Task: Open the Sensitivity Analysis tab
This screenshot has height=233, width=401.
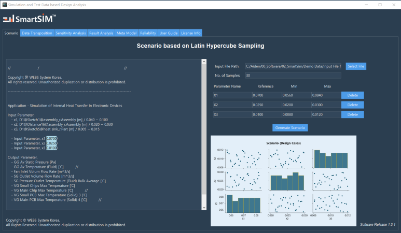Action: click(71, 33)
